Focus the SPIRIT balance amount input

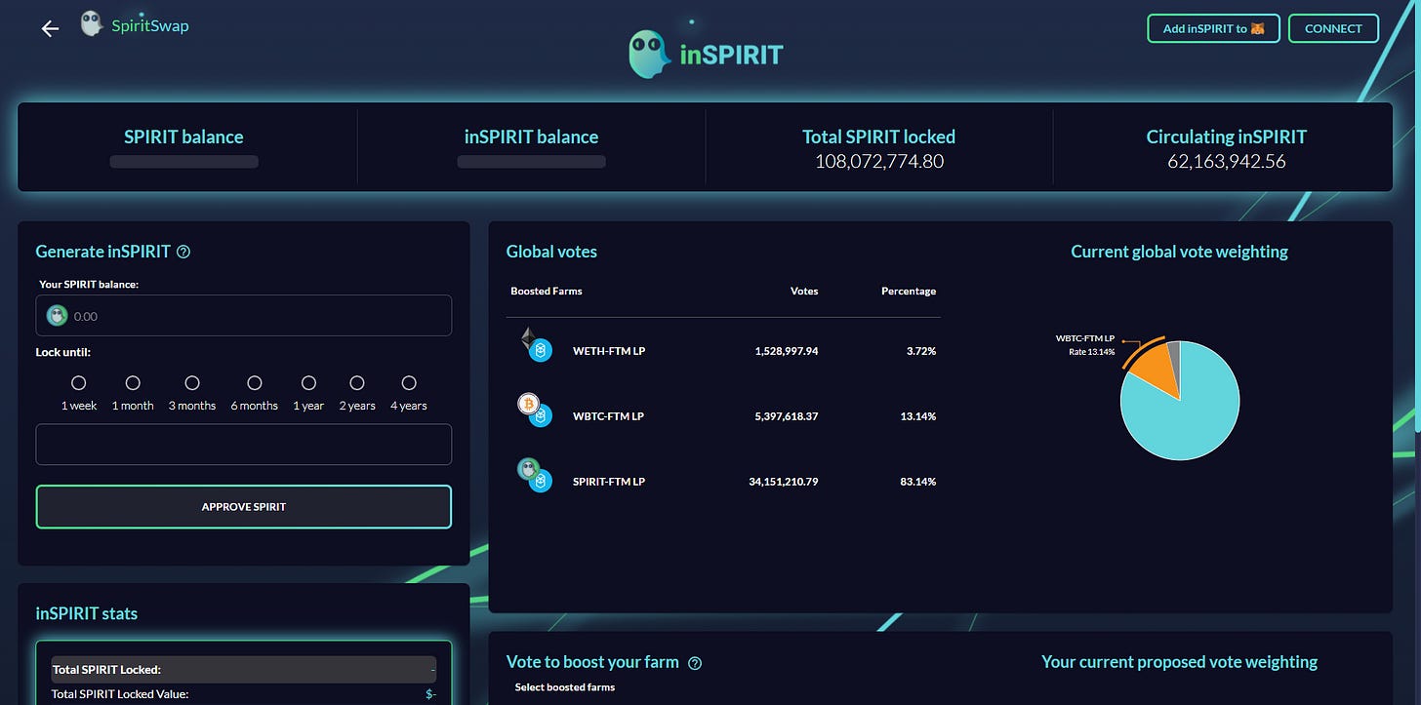[x=243, y=316]
